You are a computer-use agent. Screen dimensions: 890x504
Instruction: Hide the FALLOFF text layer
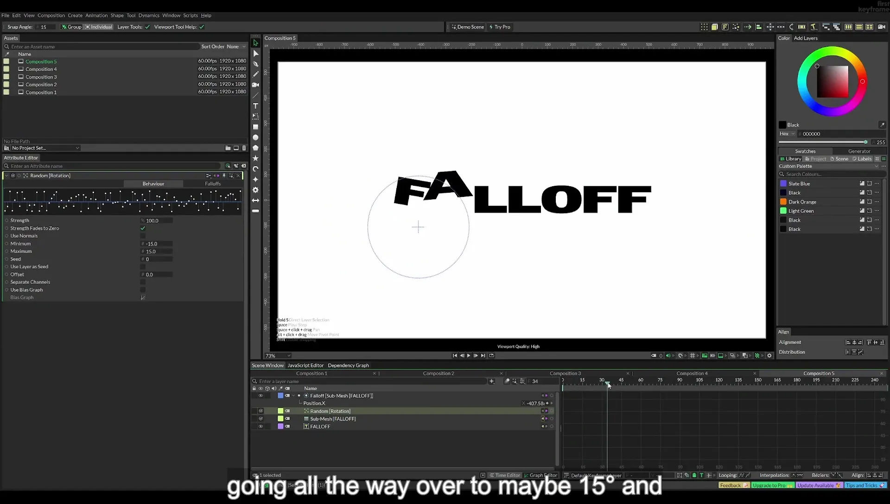(x=261, y=427)
